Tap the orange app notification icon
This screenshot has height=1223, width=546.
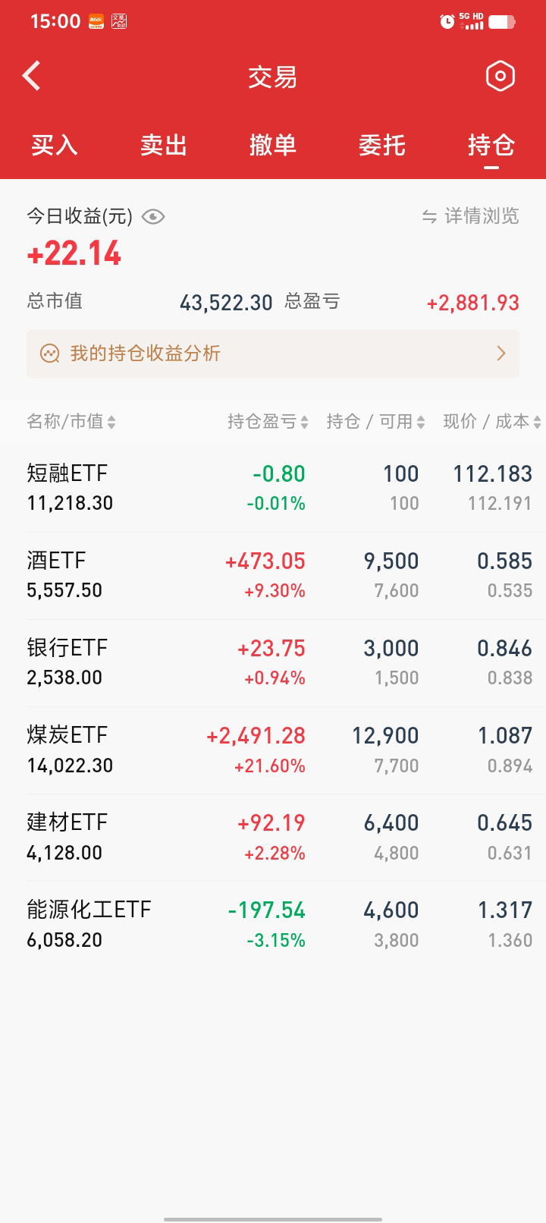96,21
